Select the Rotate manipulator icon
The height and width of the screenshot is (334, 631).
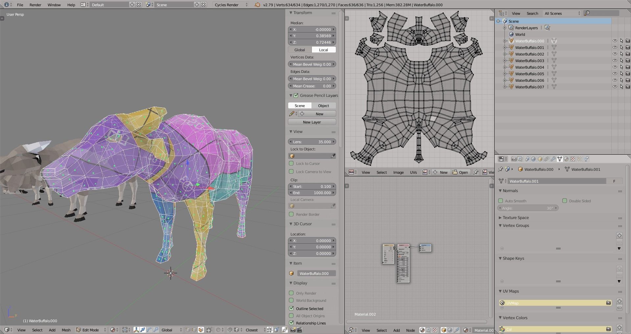(x=149, y=330)
